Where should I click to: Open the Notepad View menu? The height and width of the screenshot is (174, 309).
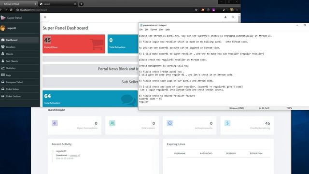(161, 29)
